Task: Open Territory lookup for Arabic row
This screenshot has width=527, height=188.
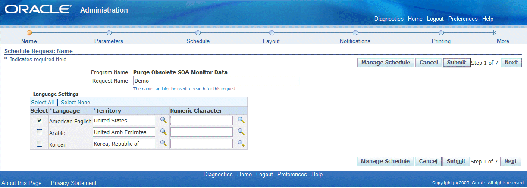Action: tap(163, 132)
